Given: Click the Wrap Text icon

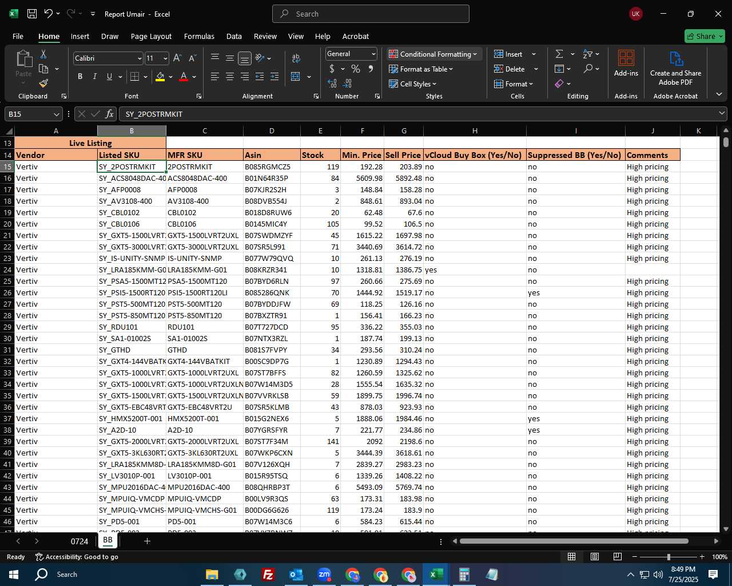Looking at the screenshot, I should [x=296, y=58].
